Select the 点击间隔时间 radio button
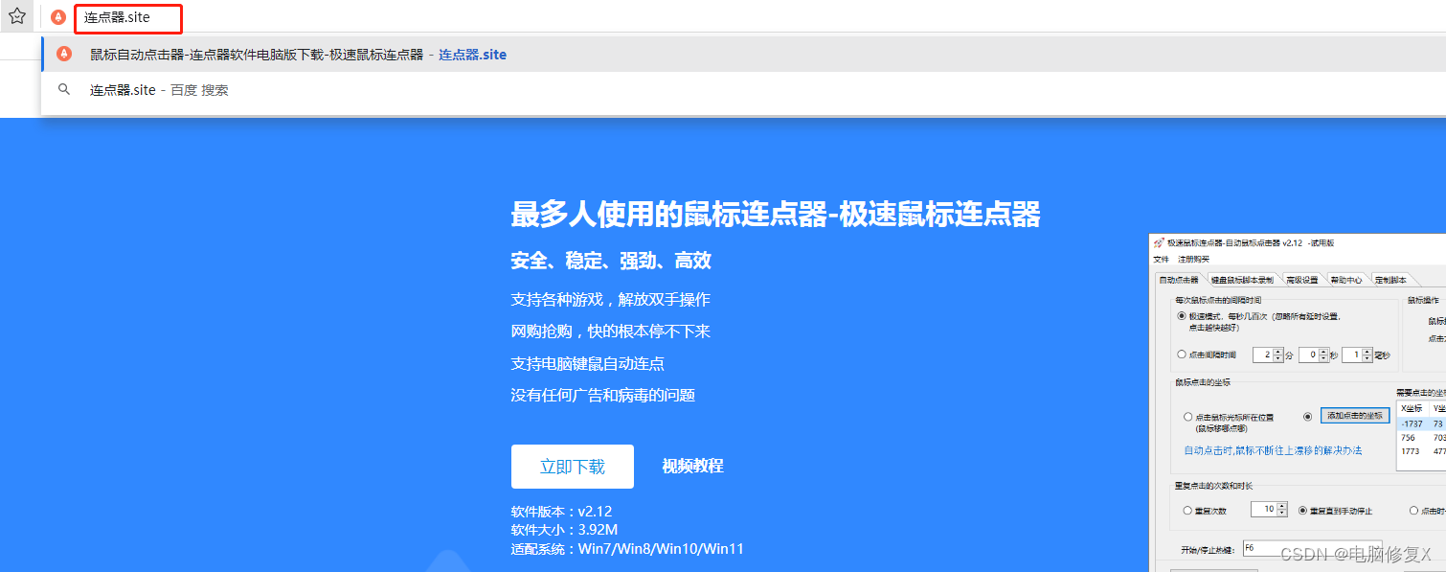The height and width of the screenshot is (572, 1446). (1182, 355)
